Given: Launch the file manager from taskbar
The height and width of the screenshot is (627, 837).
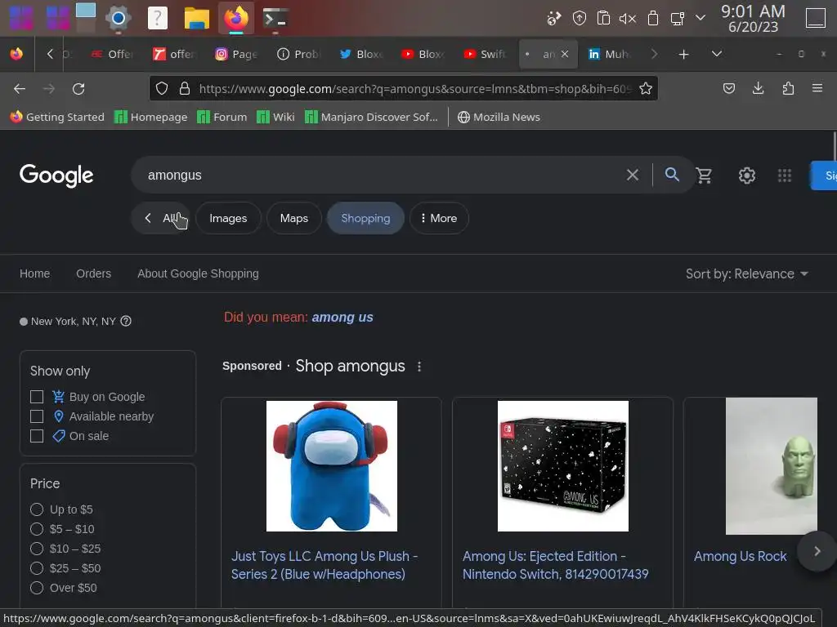Looking at the screenshot, I should [x=196, y=18].
